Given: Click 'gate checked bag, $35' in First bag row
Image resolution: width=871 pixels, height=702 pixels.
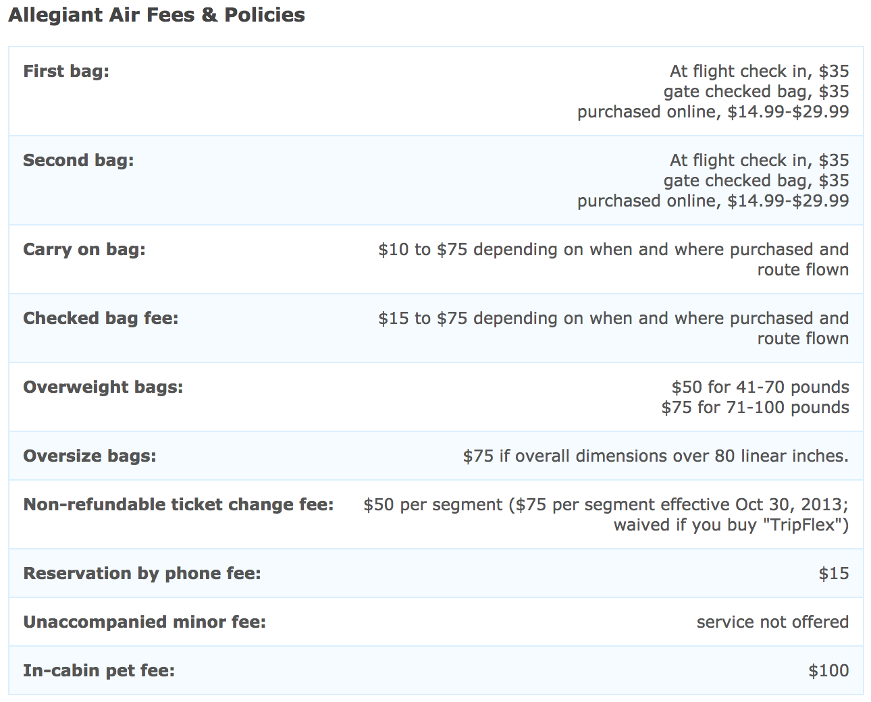Looking at the screenshot, I should click(x=756, y=91).
